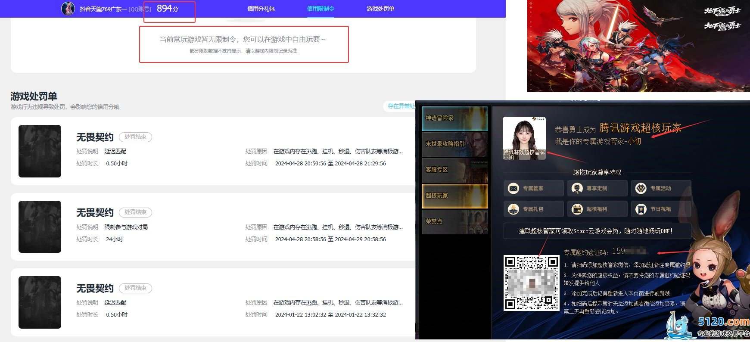Click the 腾讯游戏超核玩家 title text
750x342 pixels.
[640, 128]
